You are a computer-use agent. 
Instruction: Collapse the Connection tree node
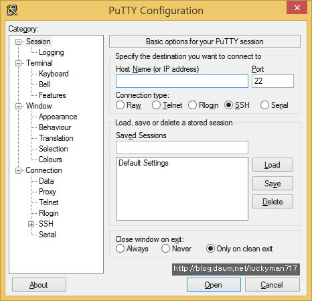coord(18,170)
